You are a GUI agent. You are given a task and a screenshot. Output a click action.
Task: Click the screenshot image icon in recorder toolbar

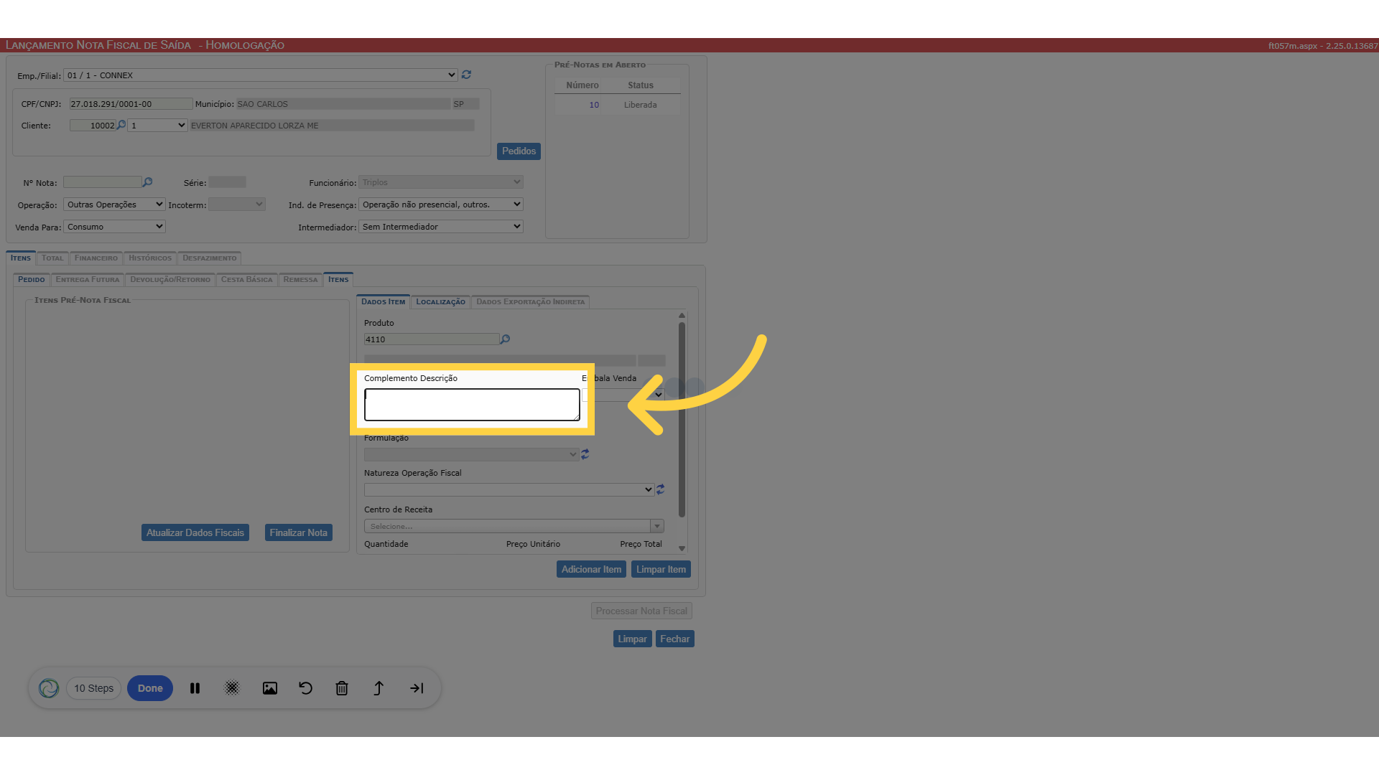(270, 688)
